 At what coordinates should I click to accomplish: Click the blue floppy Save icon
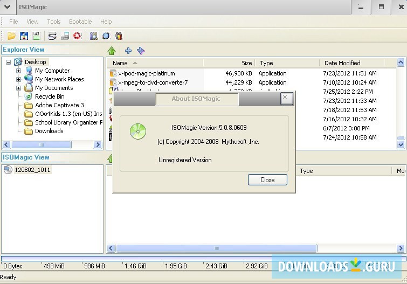tap(24, 36)
